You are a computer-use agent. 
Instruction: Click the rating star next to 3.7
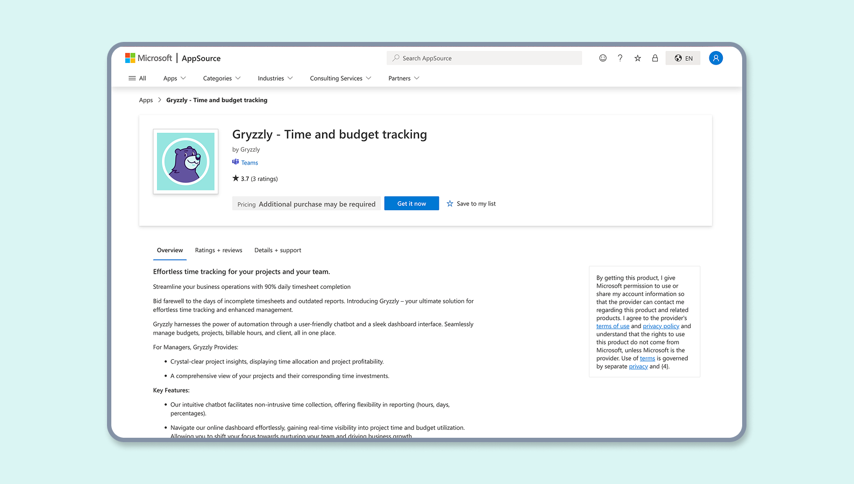coord(236,178)
